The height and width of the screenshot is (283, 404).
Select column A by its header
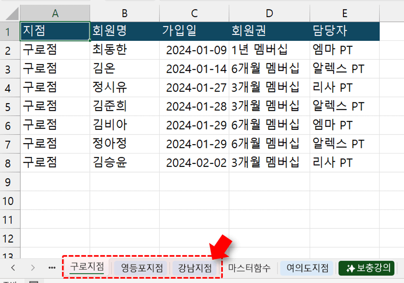(54, 12)
